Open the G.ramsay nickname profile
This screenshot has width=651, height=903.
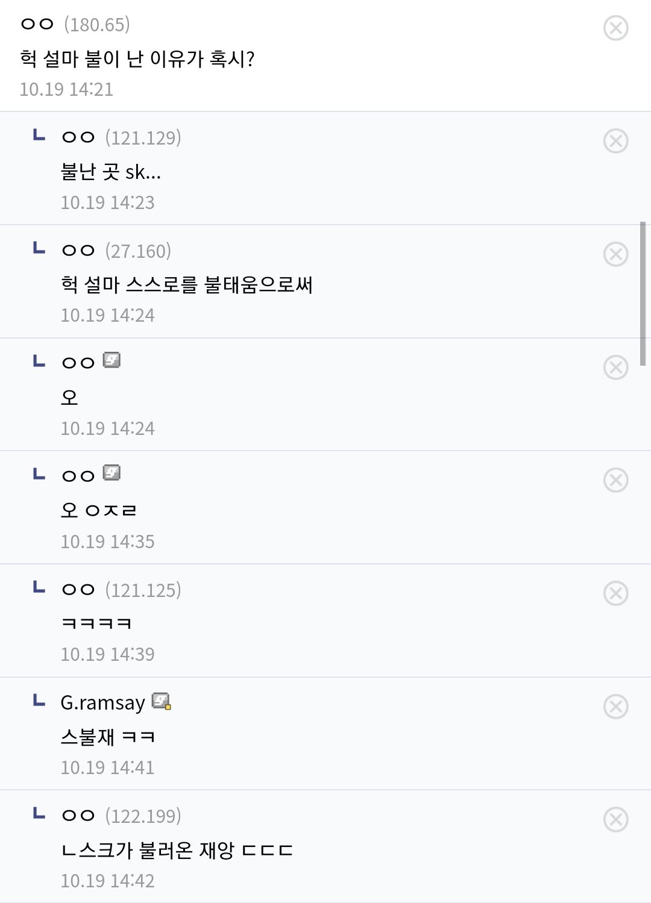(x=102, y=703)
